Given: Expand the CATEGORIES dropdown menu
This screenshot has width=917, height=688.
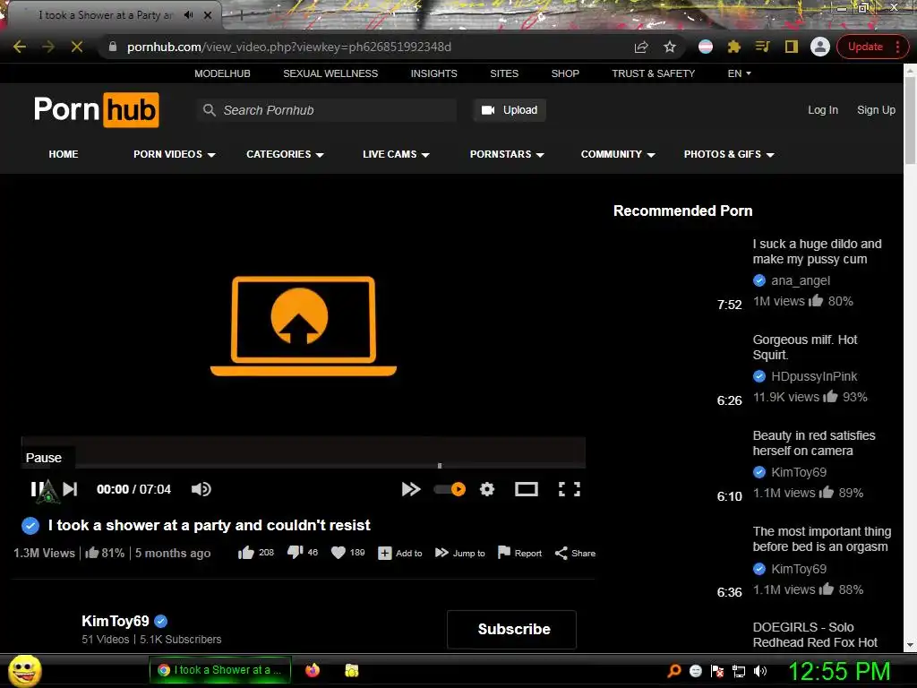Looking at the screenshot, I should coord(285,154).
